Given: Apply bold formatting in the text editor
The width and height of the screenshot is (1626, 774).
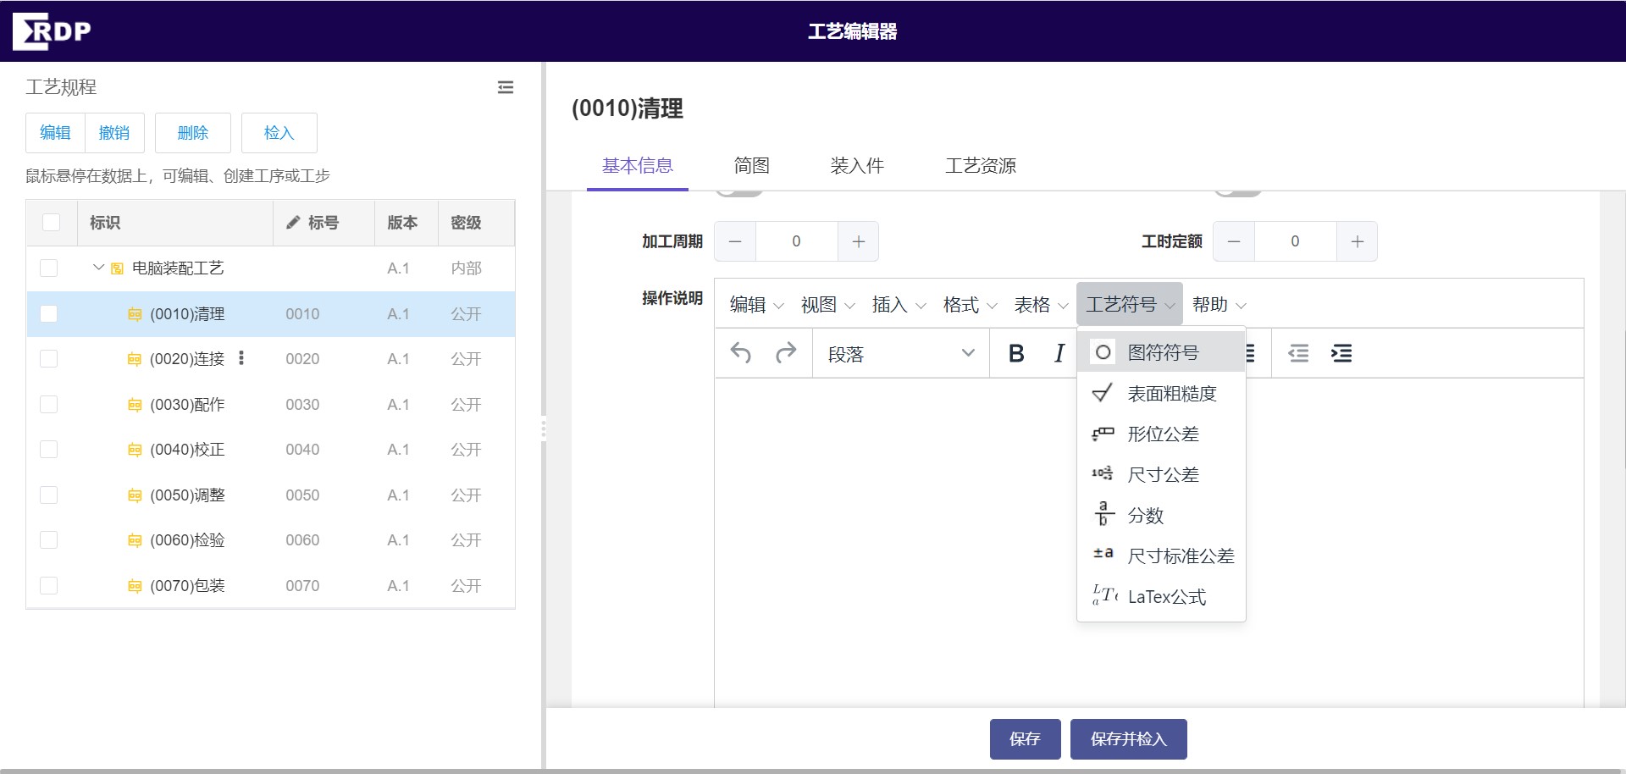Looking at the screenshot, I should point(1016,353).
